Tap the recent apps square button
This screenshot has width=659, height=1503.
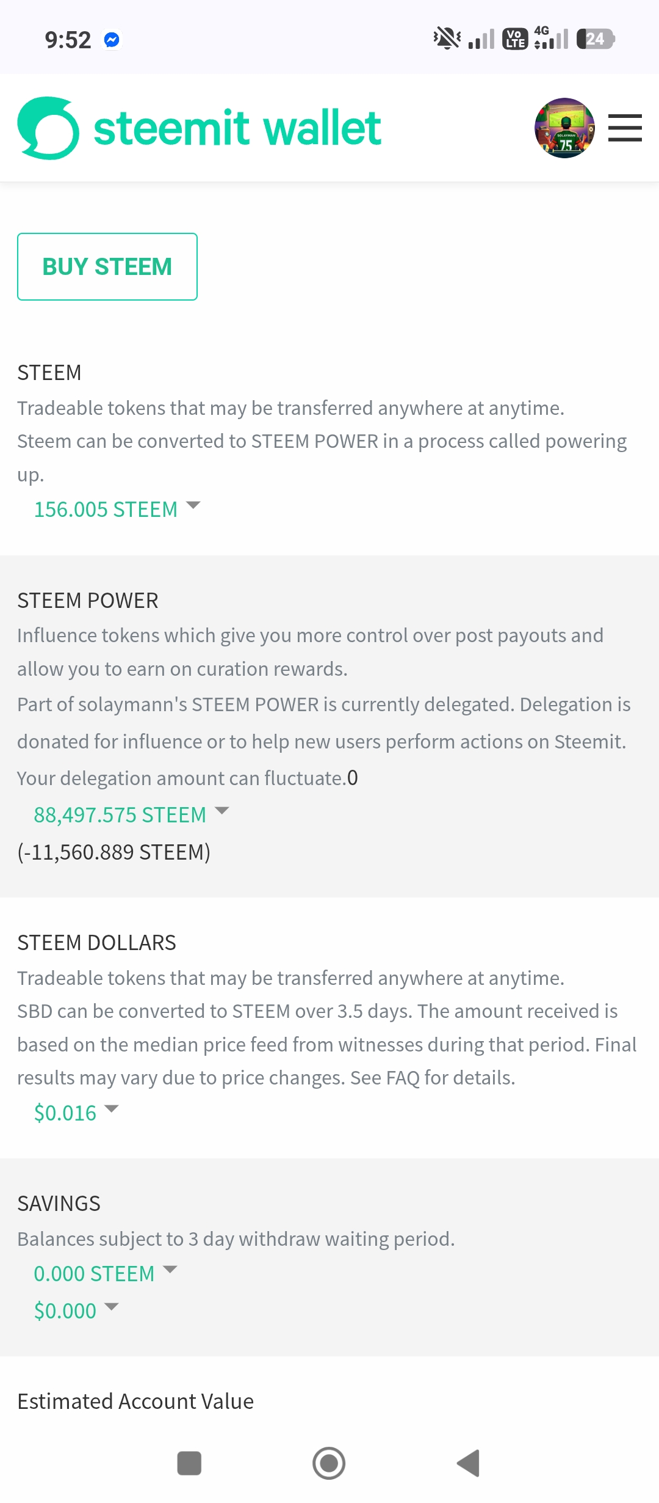click(189, 1463)
